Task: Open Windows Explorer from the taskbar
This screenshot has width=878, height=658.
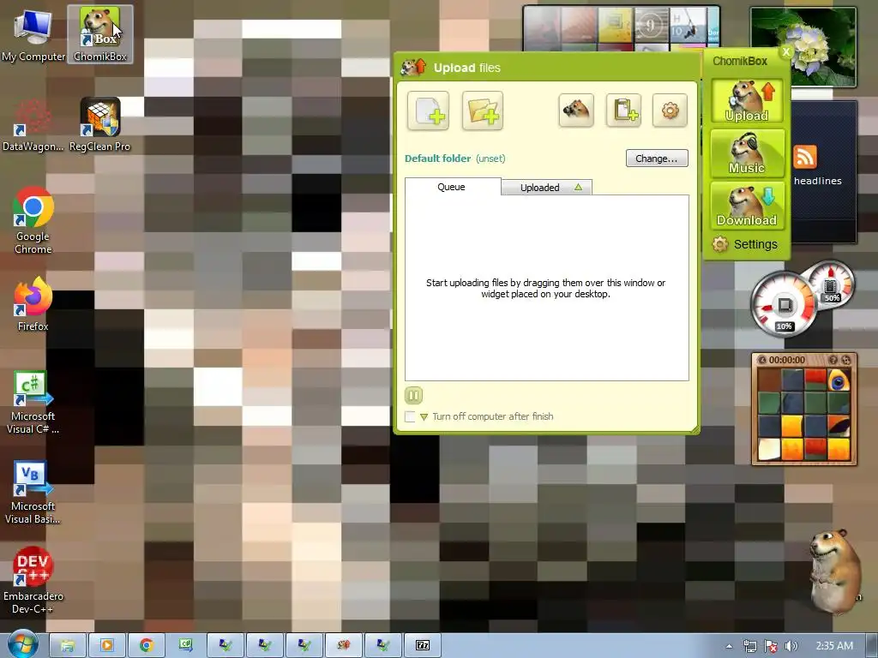Action: coord(67,645)
